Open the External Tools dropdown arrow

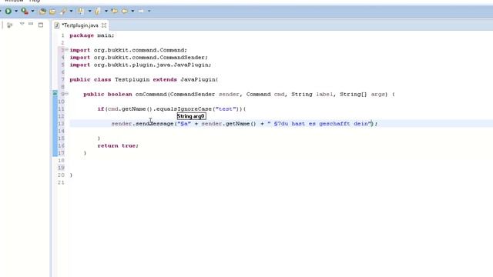click(x=32, y=11)
